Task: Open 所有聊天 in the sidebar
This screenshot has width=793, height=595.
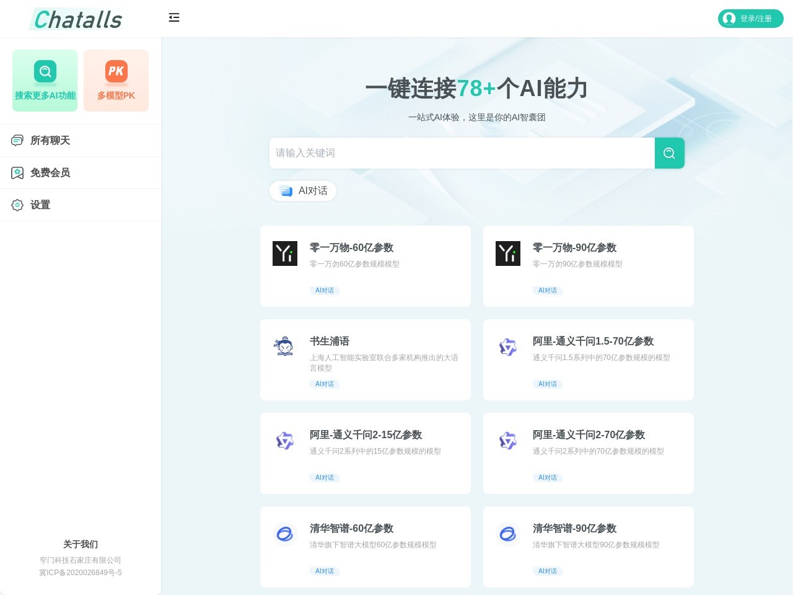Action: (x=50, y=141)
